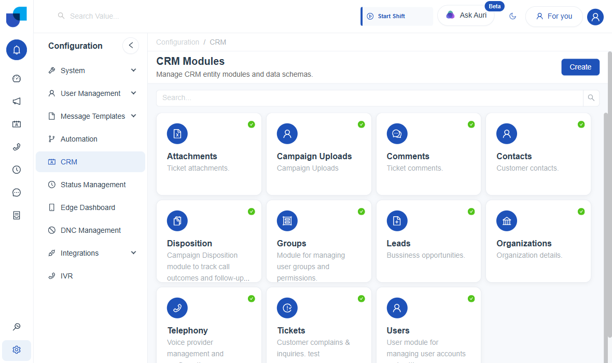
Task: Open the Tickets module title
Action: pos(291,331)
